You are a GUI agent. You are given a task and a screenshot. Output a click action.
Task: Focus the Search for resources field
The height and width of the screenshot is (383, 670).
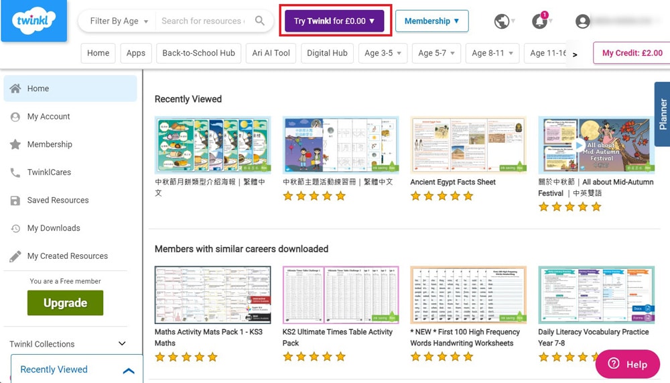point(204,21)
